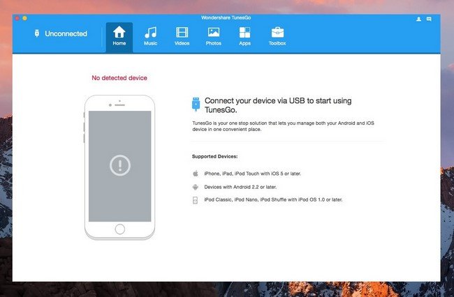The image size is (454, 297).
Task: Click the phone home button illustration
Action: tap(120, 229)
